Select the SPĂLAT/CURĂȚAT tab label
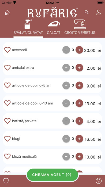105x187 pixels. click(x=28, y=33)
